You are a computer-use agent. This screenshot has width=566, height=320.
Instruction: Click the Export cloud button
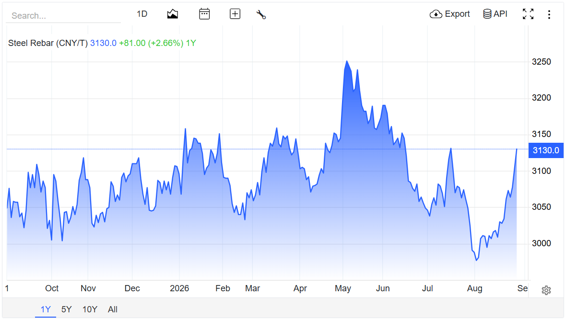450,14
